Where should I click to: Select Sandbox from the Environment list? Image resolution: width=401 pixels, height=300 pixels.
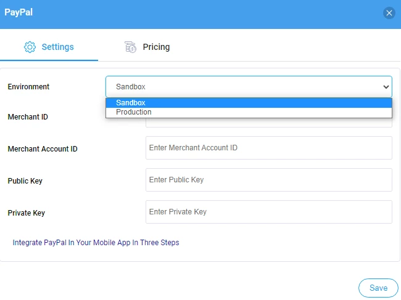[249, 103]
